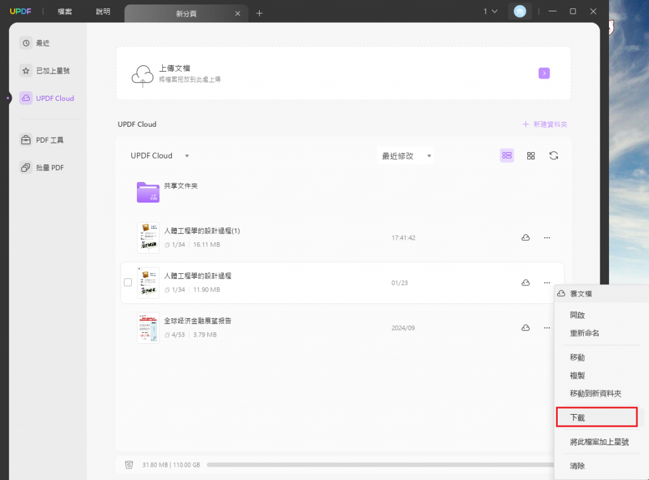Click the 17:41:42 modified time

(403, 238)
